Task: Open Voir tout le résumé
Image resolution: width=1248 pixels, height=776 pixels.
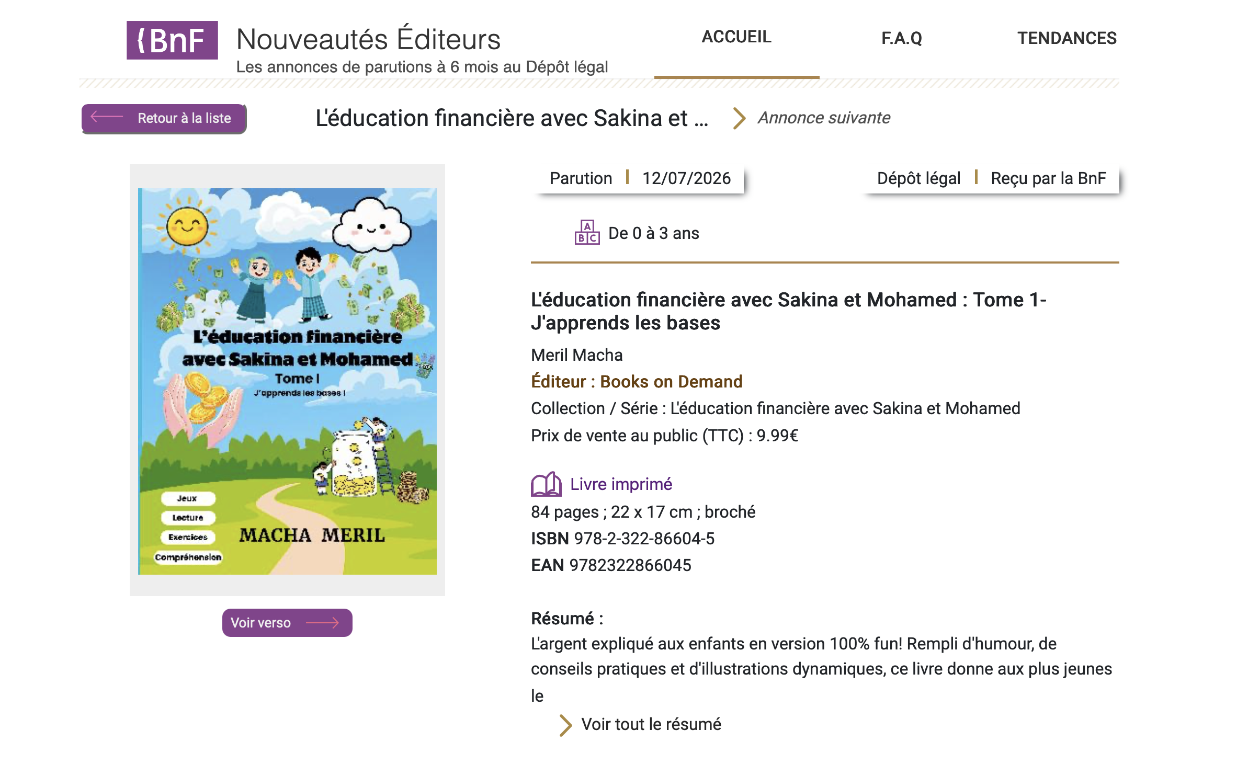Action: [651, 724]
